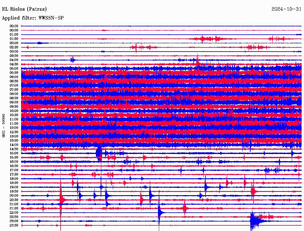Select the 07:00 time label
The width and height of the screenshot is (304, 231).
[14, 86]
